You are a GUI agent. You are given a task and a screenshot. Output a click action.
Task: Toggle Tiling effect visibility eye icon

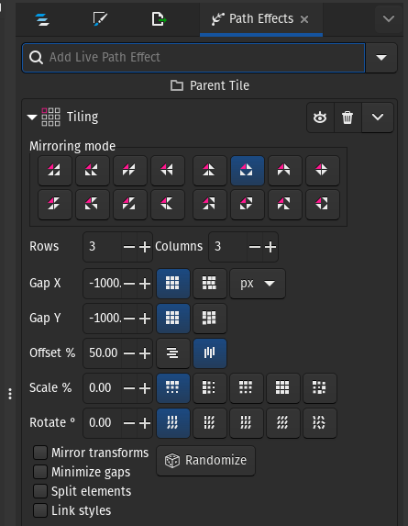[x=320, y=118]
